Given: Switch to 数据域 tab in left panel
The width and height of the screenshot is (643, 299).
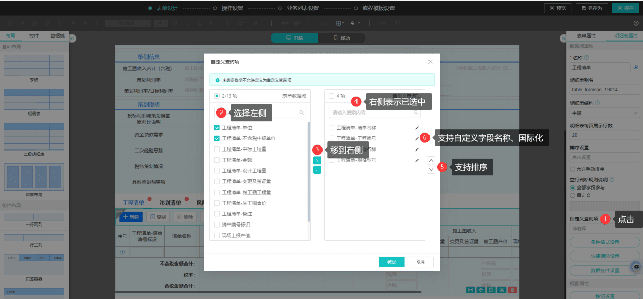Looking at the screenshot, I should coord(57,36).
